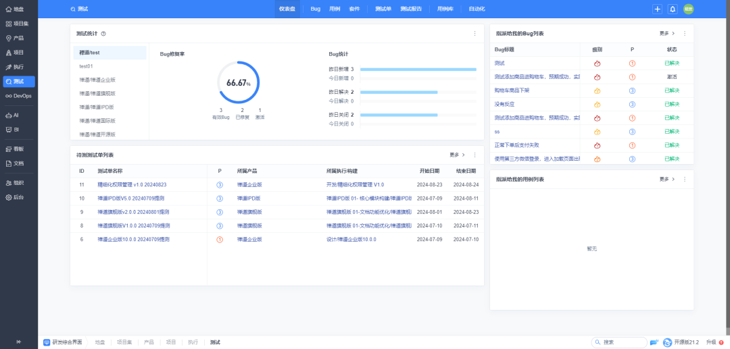Expand 更多 in the 待测测试单列表 block
The image size is (730, 349).
point(457,155)
